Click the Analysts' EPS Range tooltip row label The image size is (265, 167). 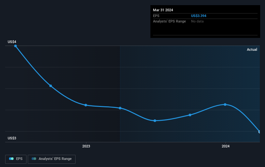click(x=169, y=22)
